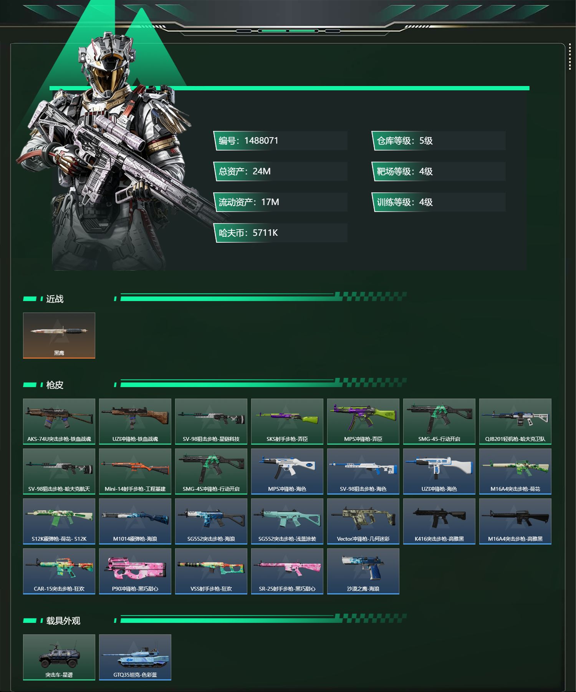Select the 黑鹰 melee knife card
576x692 pixels.
coord(59,336)
